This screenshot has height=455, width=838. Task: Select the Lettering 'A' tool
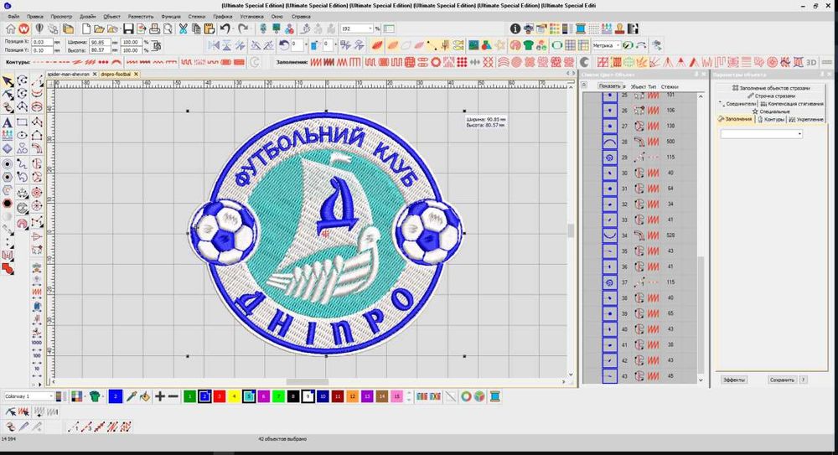[8, 122]
